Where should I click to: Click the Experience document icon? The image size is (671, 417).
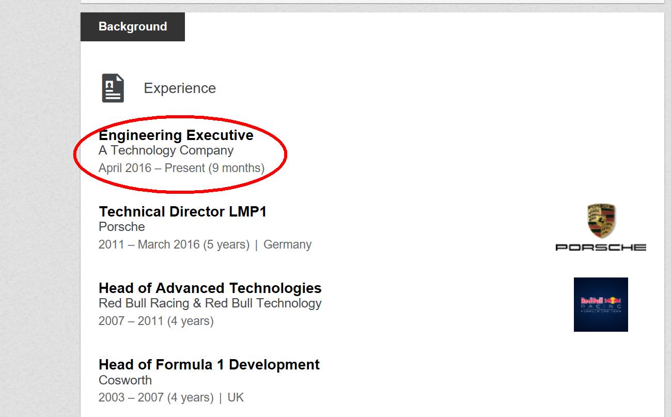tap(113, 88)
